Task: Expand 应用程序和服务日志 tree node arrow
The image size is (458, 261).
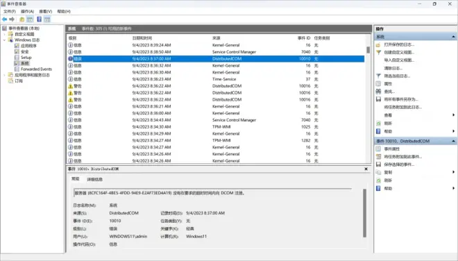Action: click(x=4, y=75)
